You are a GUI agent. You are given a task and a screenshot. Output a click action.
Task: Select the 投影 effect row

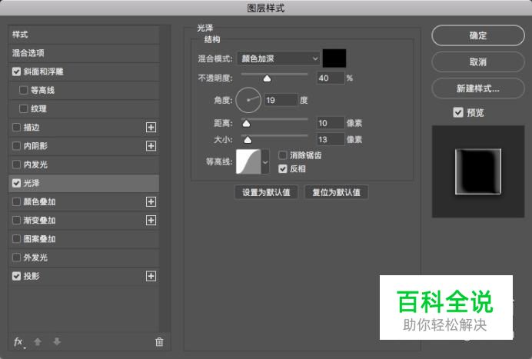84,276
